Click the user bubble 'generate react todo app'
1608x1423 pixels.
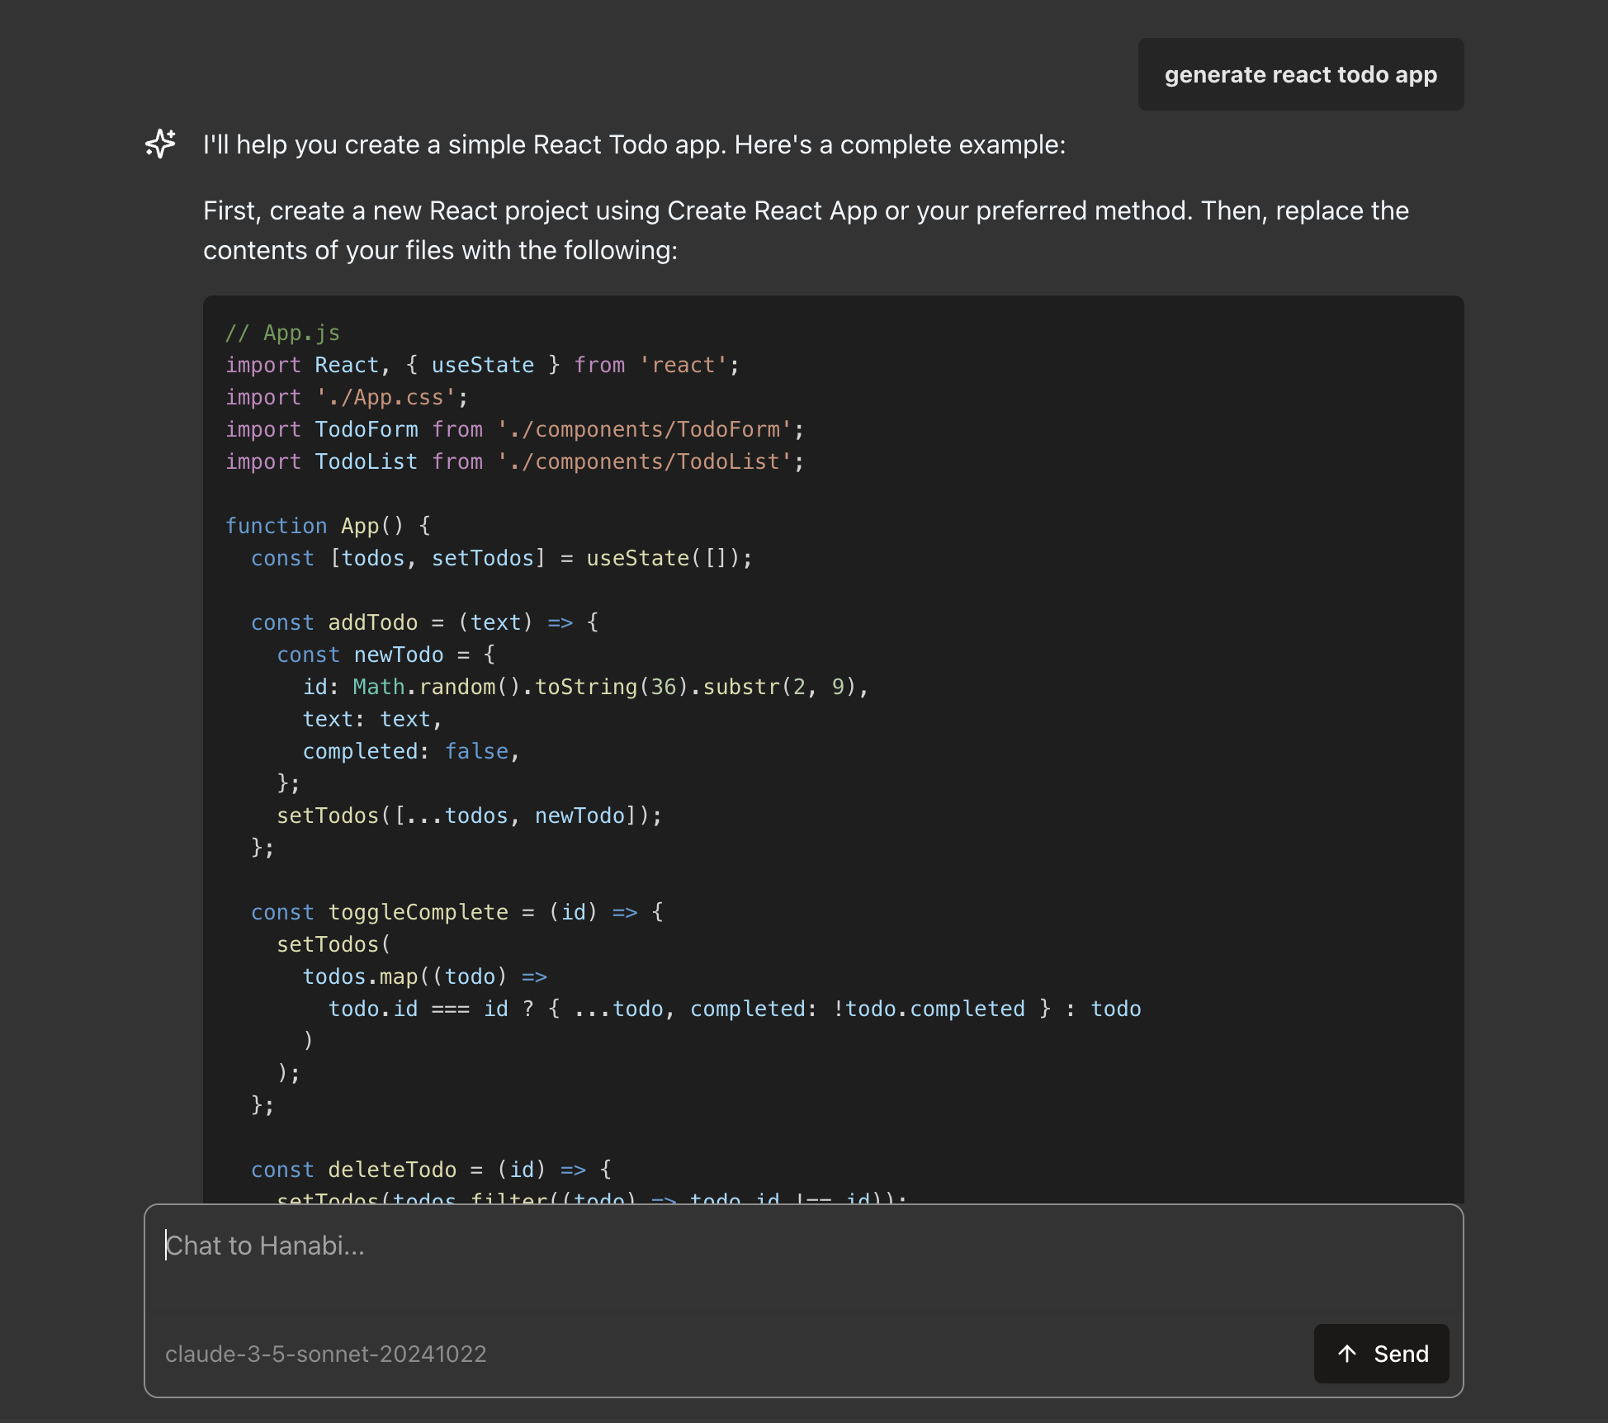[1300, 74]
